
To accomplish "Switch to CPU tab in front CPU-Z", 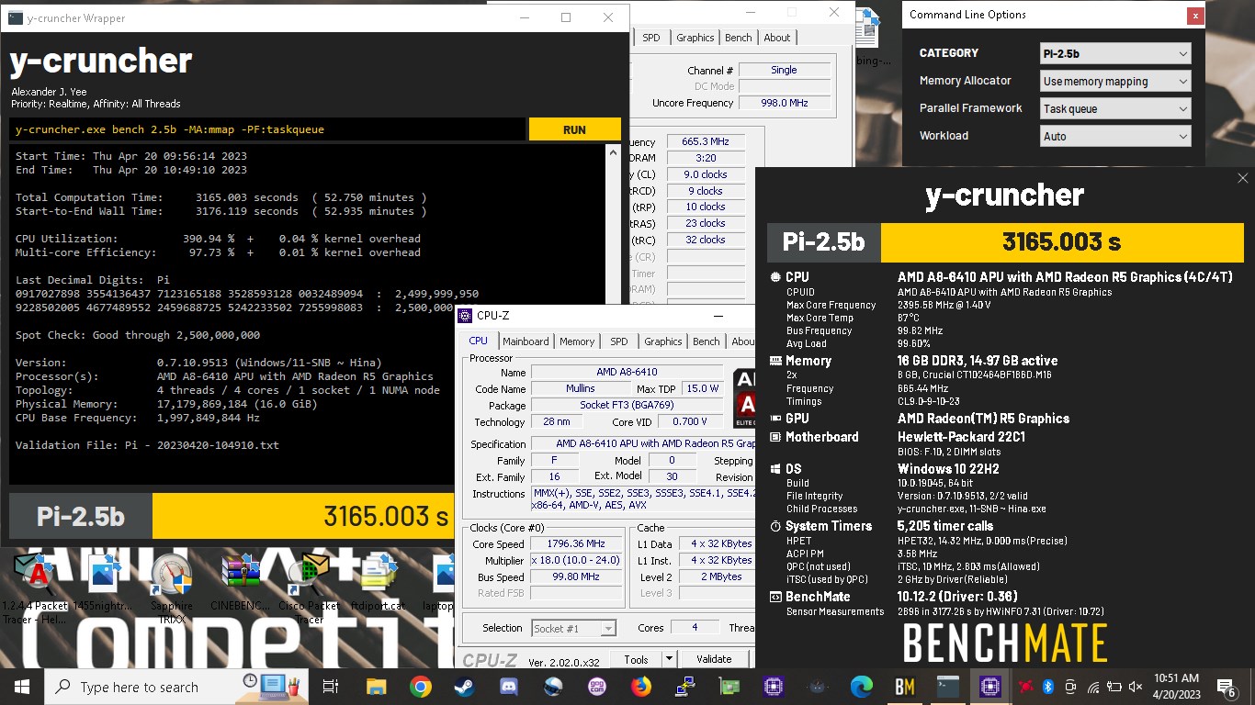I will [479, 341].
